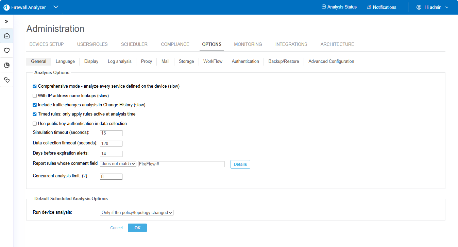Viewport: 458px width, 247px height.
Task: Open the Hi admin user menu
Action: pyautogui.click(x=432, y=7)
